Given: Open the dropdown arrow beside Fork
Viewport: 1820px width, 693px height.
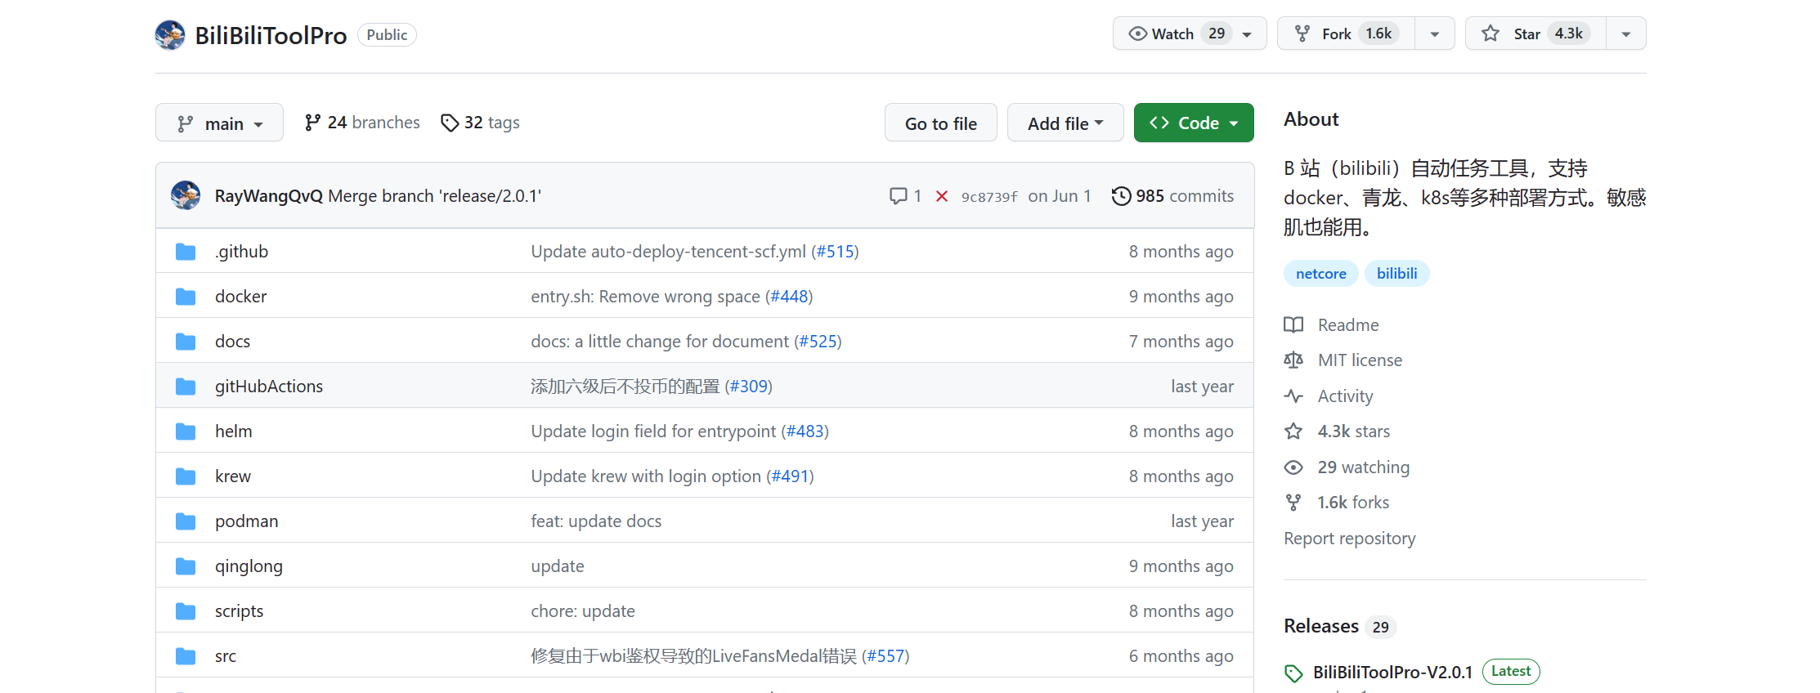Looking at the screenshot, I should (x=1434, y=34).
